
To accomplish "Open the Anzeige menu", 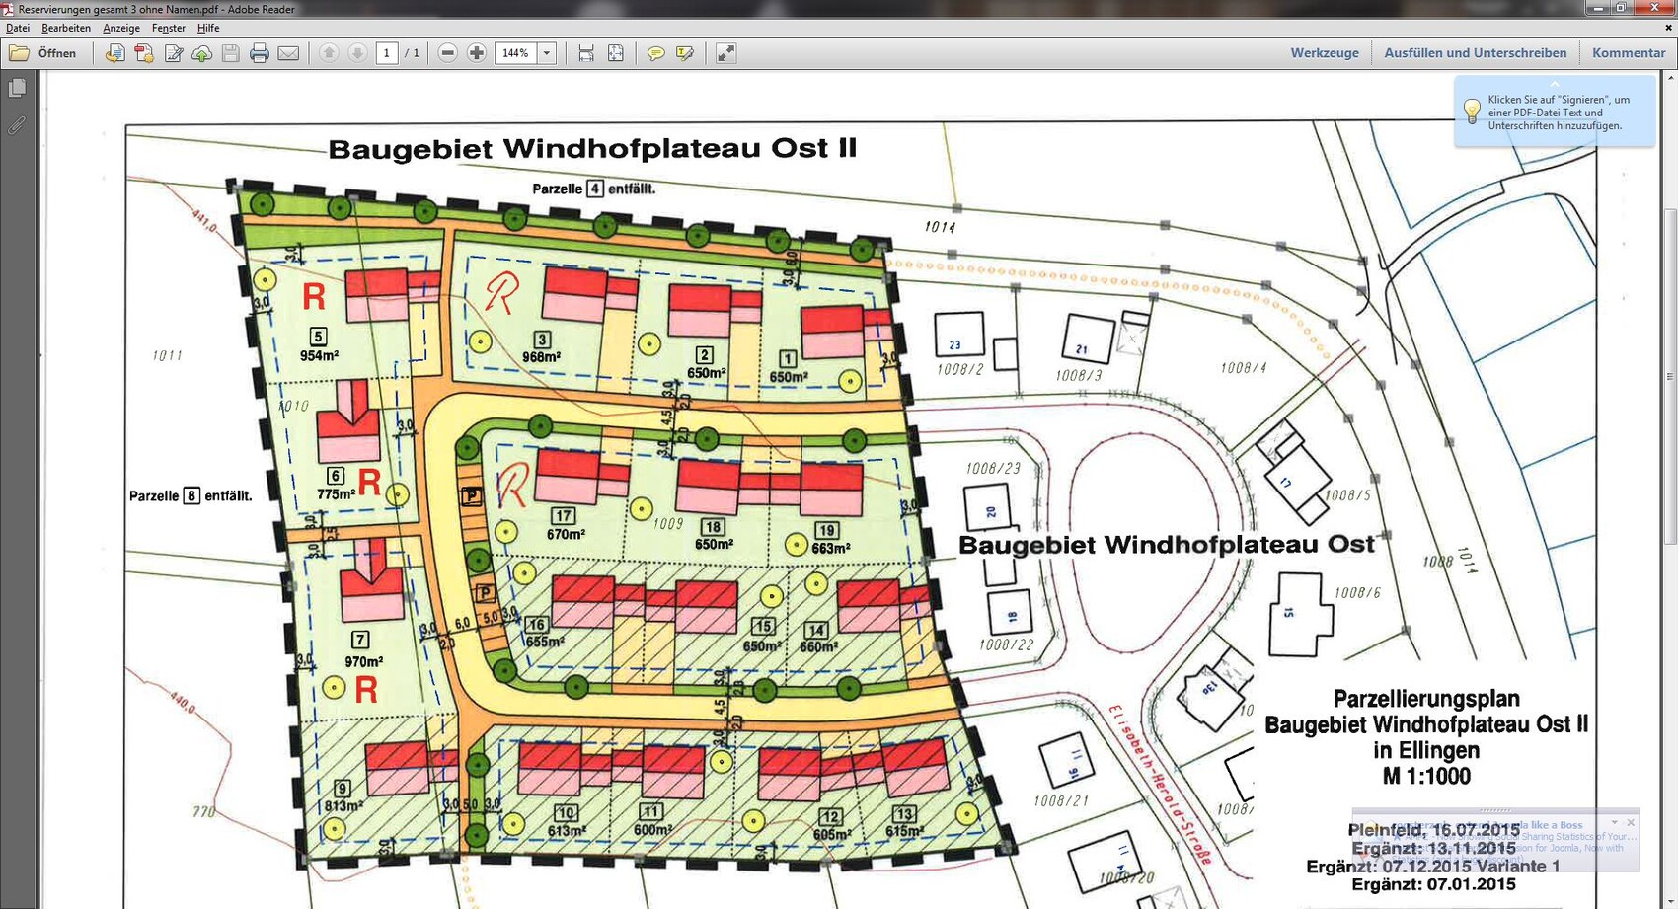I will click(x=121, y=28).
